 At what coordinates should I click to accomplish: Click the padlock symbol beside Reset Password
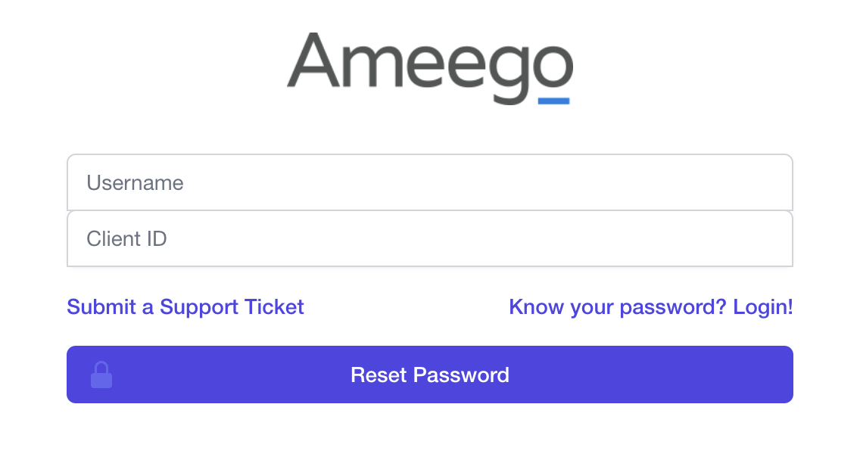[101, 375]
